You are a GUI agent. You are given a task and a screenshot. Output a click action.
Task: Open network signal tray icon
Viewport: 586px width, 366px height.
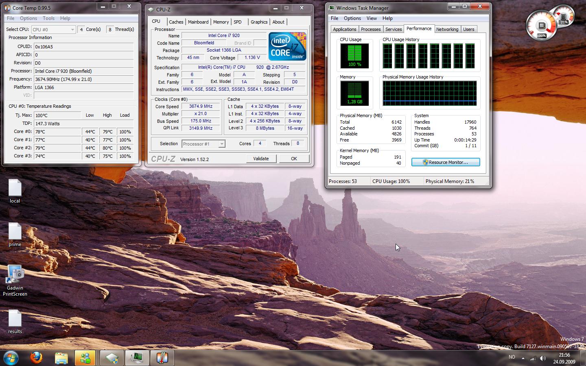point(533,358)
